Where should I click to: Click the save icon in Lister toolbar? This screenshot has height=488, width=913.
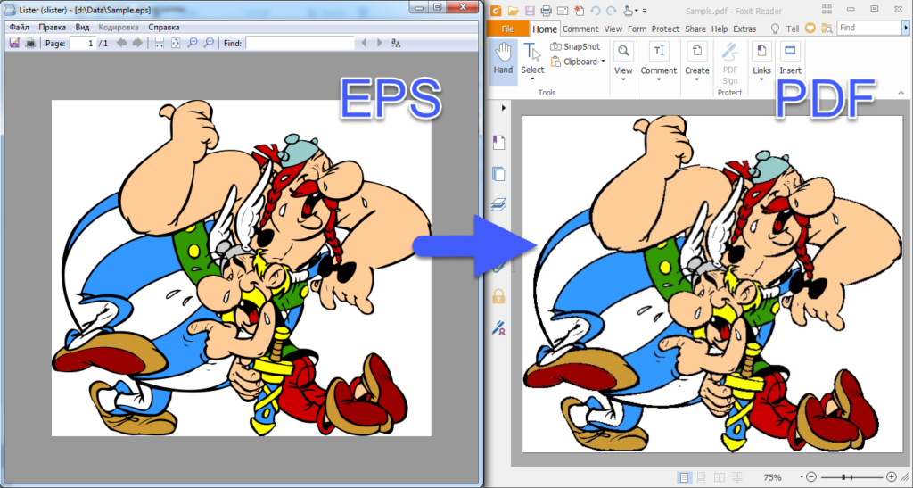coord(14,43)
